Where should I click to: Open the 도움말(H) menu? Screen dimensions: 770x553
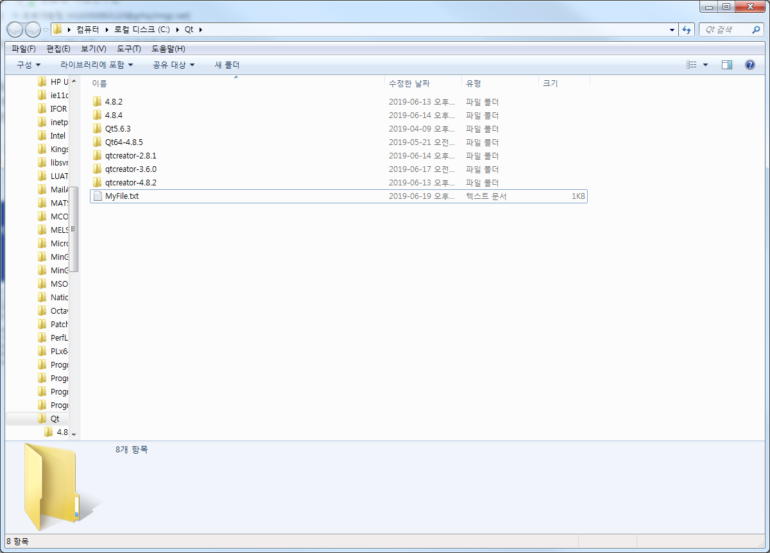168,49
